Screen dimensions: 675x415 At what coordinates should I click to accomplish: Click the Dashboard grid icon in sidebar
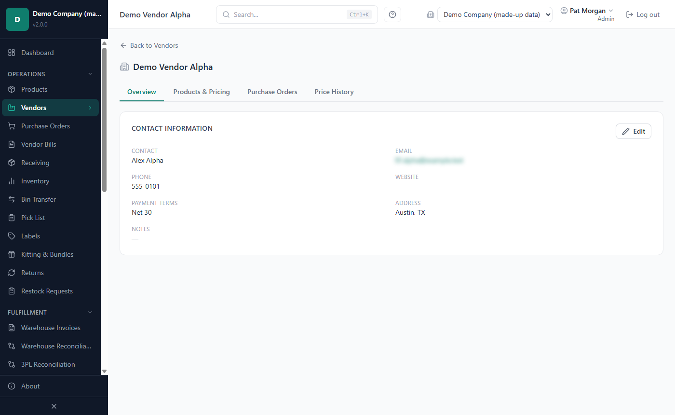[x=12, y=53]
